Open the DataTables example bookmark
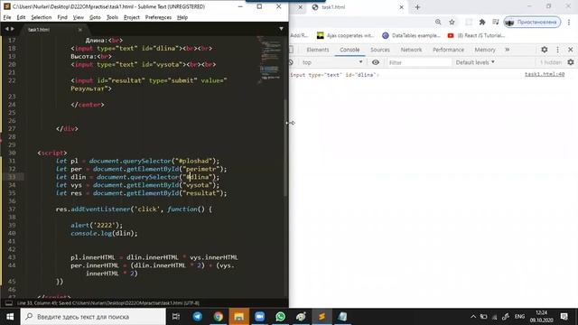578x325 pixels. click(411, 35)
